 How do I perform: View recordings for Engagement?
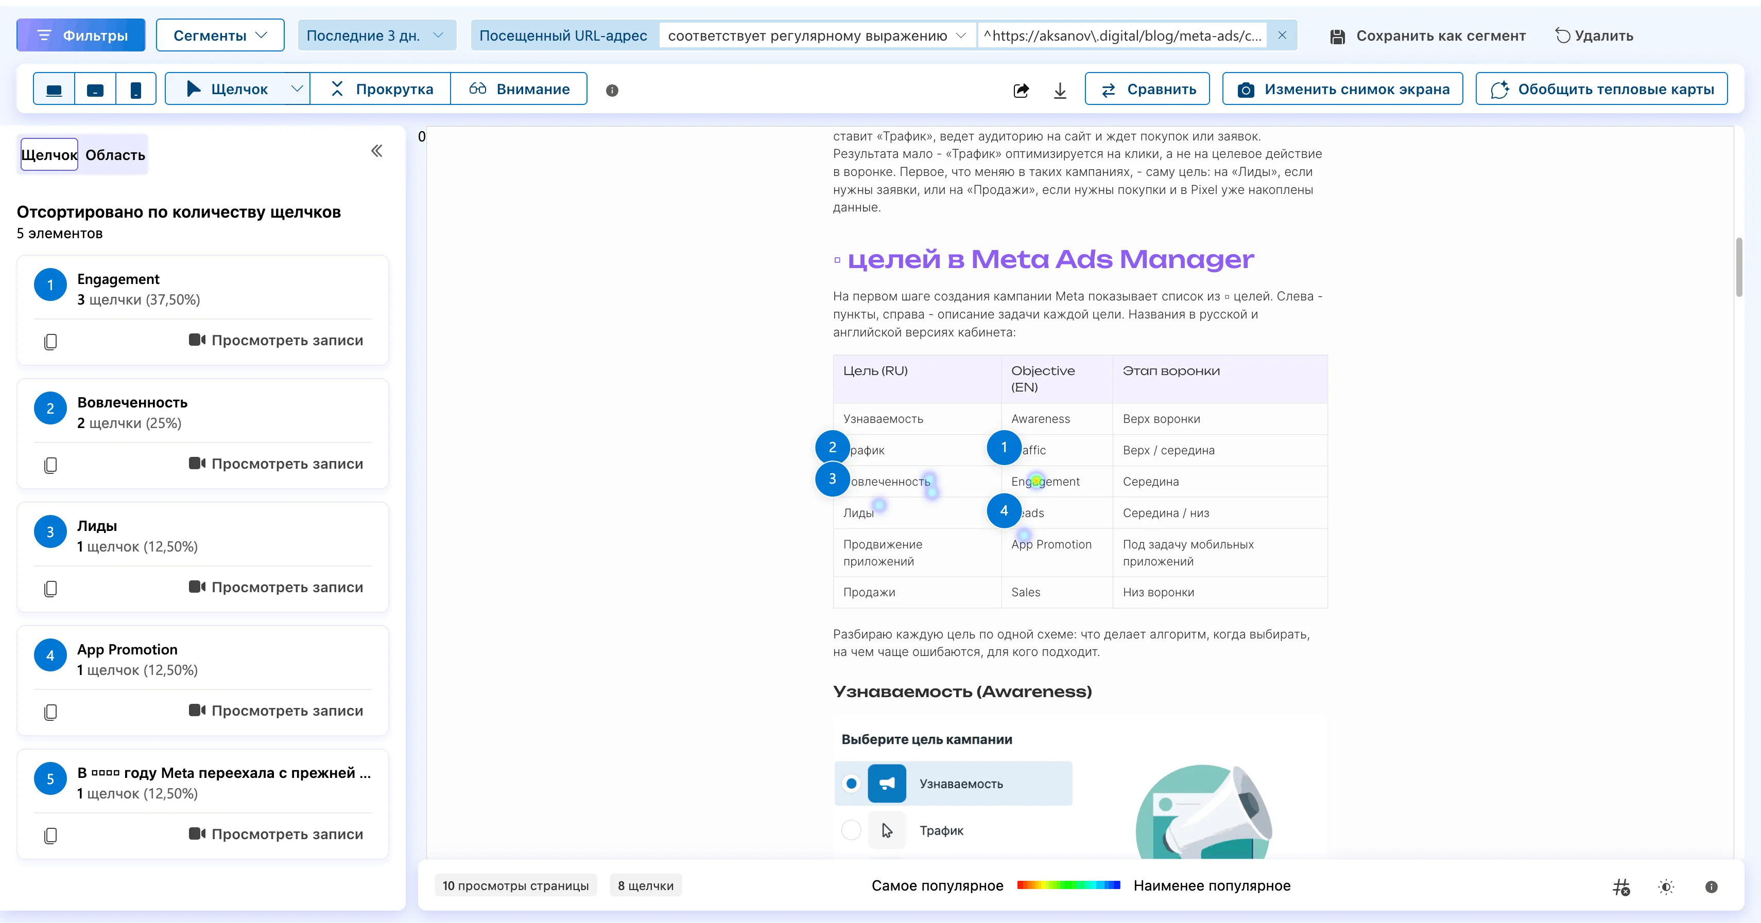(276, 340)
